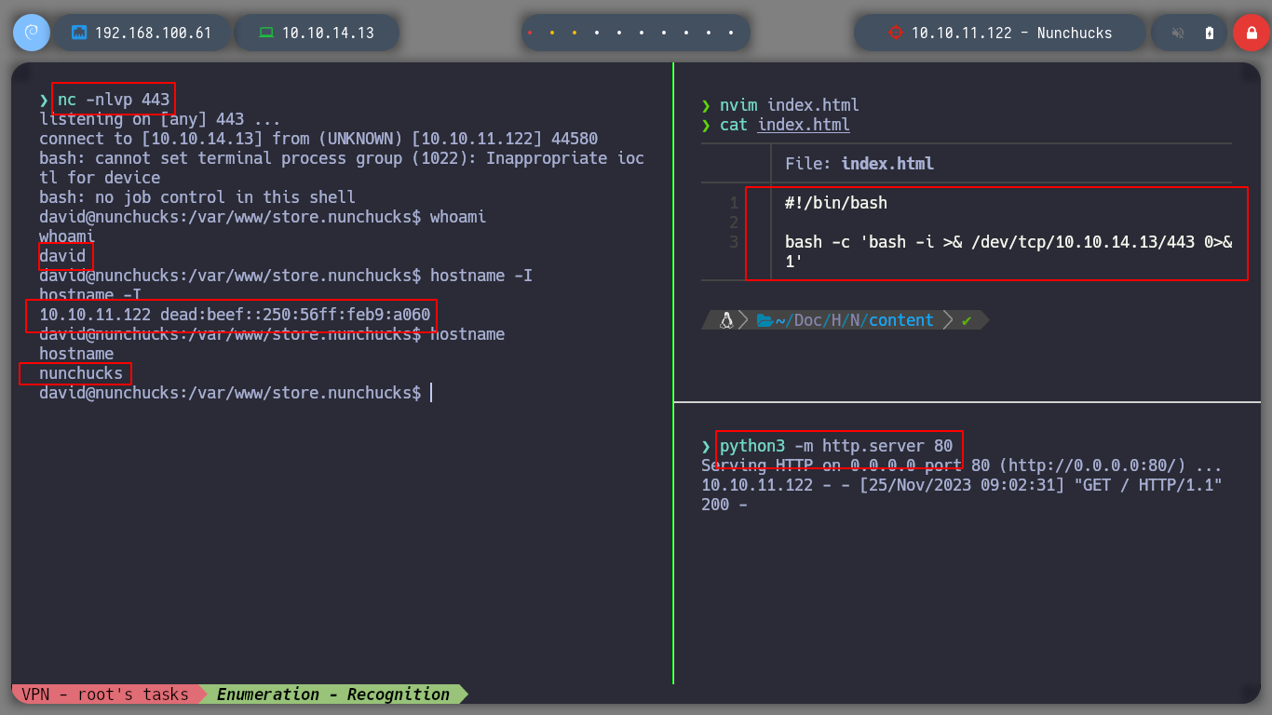
Task: Click the 'nc -nlvp 443' command text
Action: pos(114,99)
